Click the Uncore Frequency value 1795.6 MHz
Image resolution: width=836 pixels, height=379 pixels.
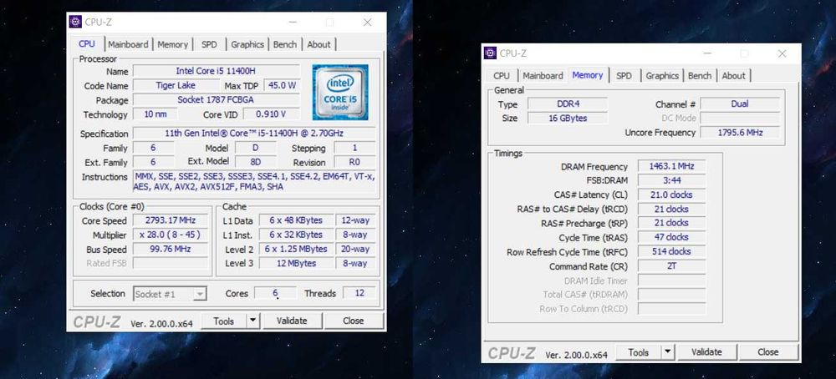[x=740, y=132]
